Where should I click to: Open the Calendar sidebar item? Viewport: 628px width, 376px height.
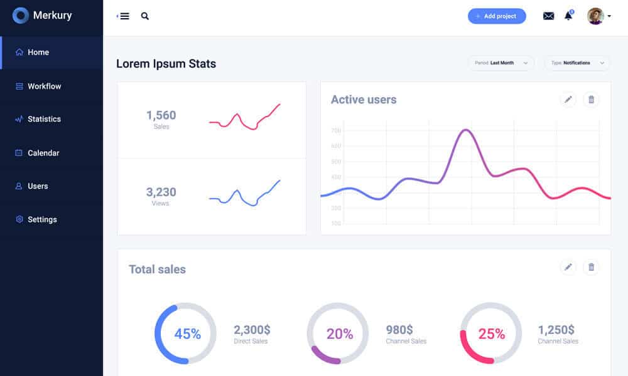pyautogui.click(x=43, y=153)
